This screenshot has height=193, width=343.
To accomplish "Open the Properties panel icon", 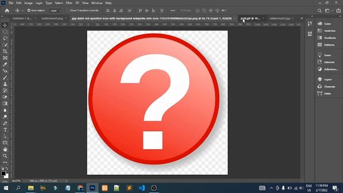I will [x=310, y=33].
